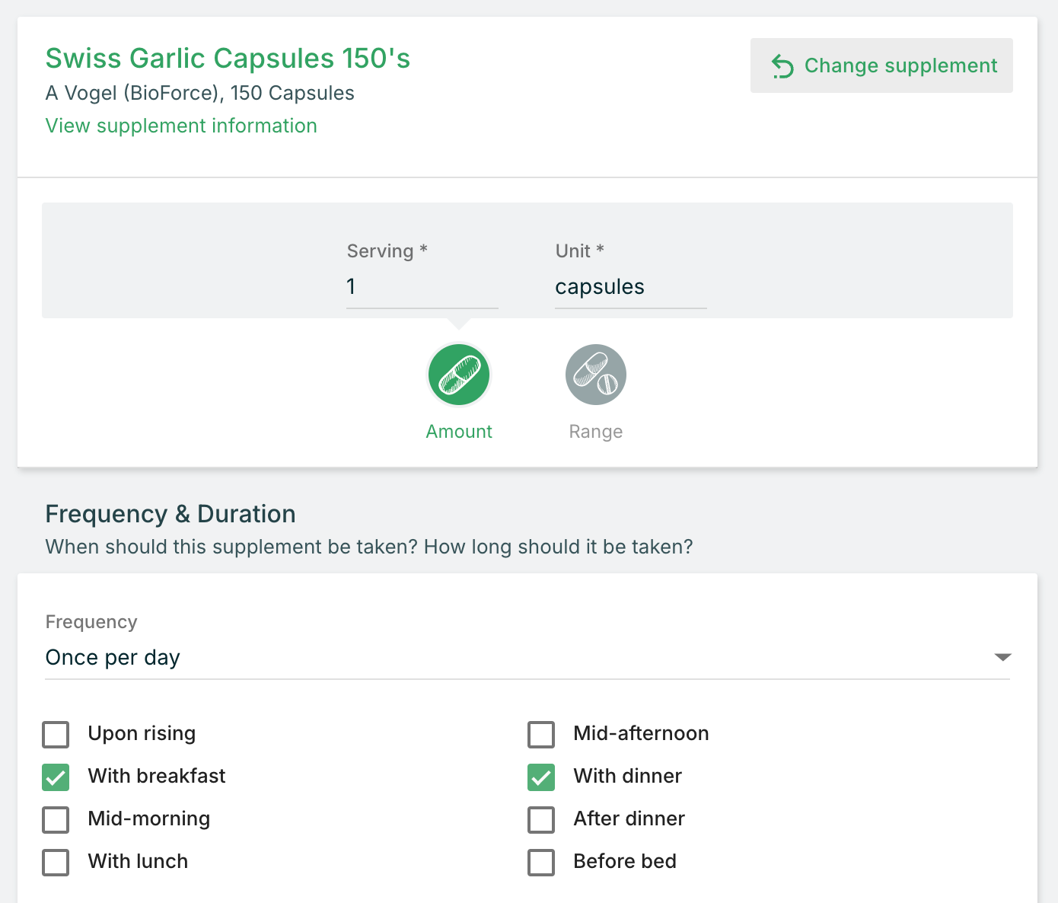
Task: Check the With lunch option
Action: point(56,863)
